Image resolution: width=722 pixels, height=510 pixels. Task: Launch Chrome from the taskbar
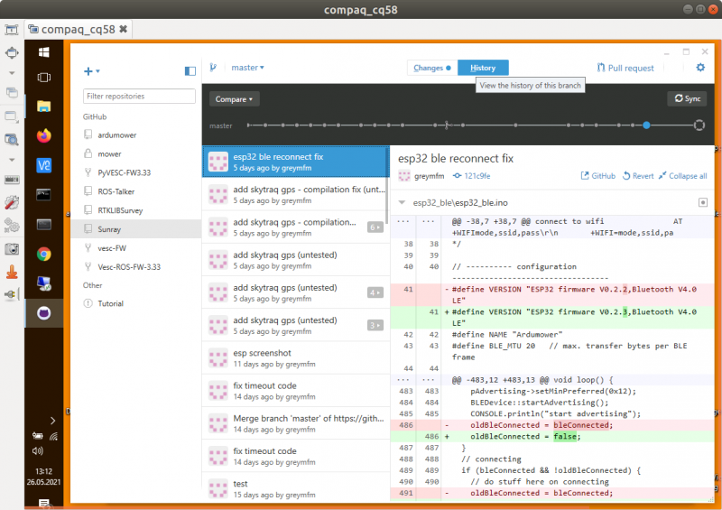[x=43, y=254]
